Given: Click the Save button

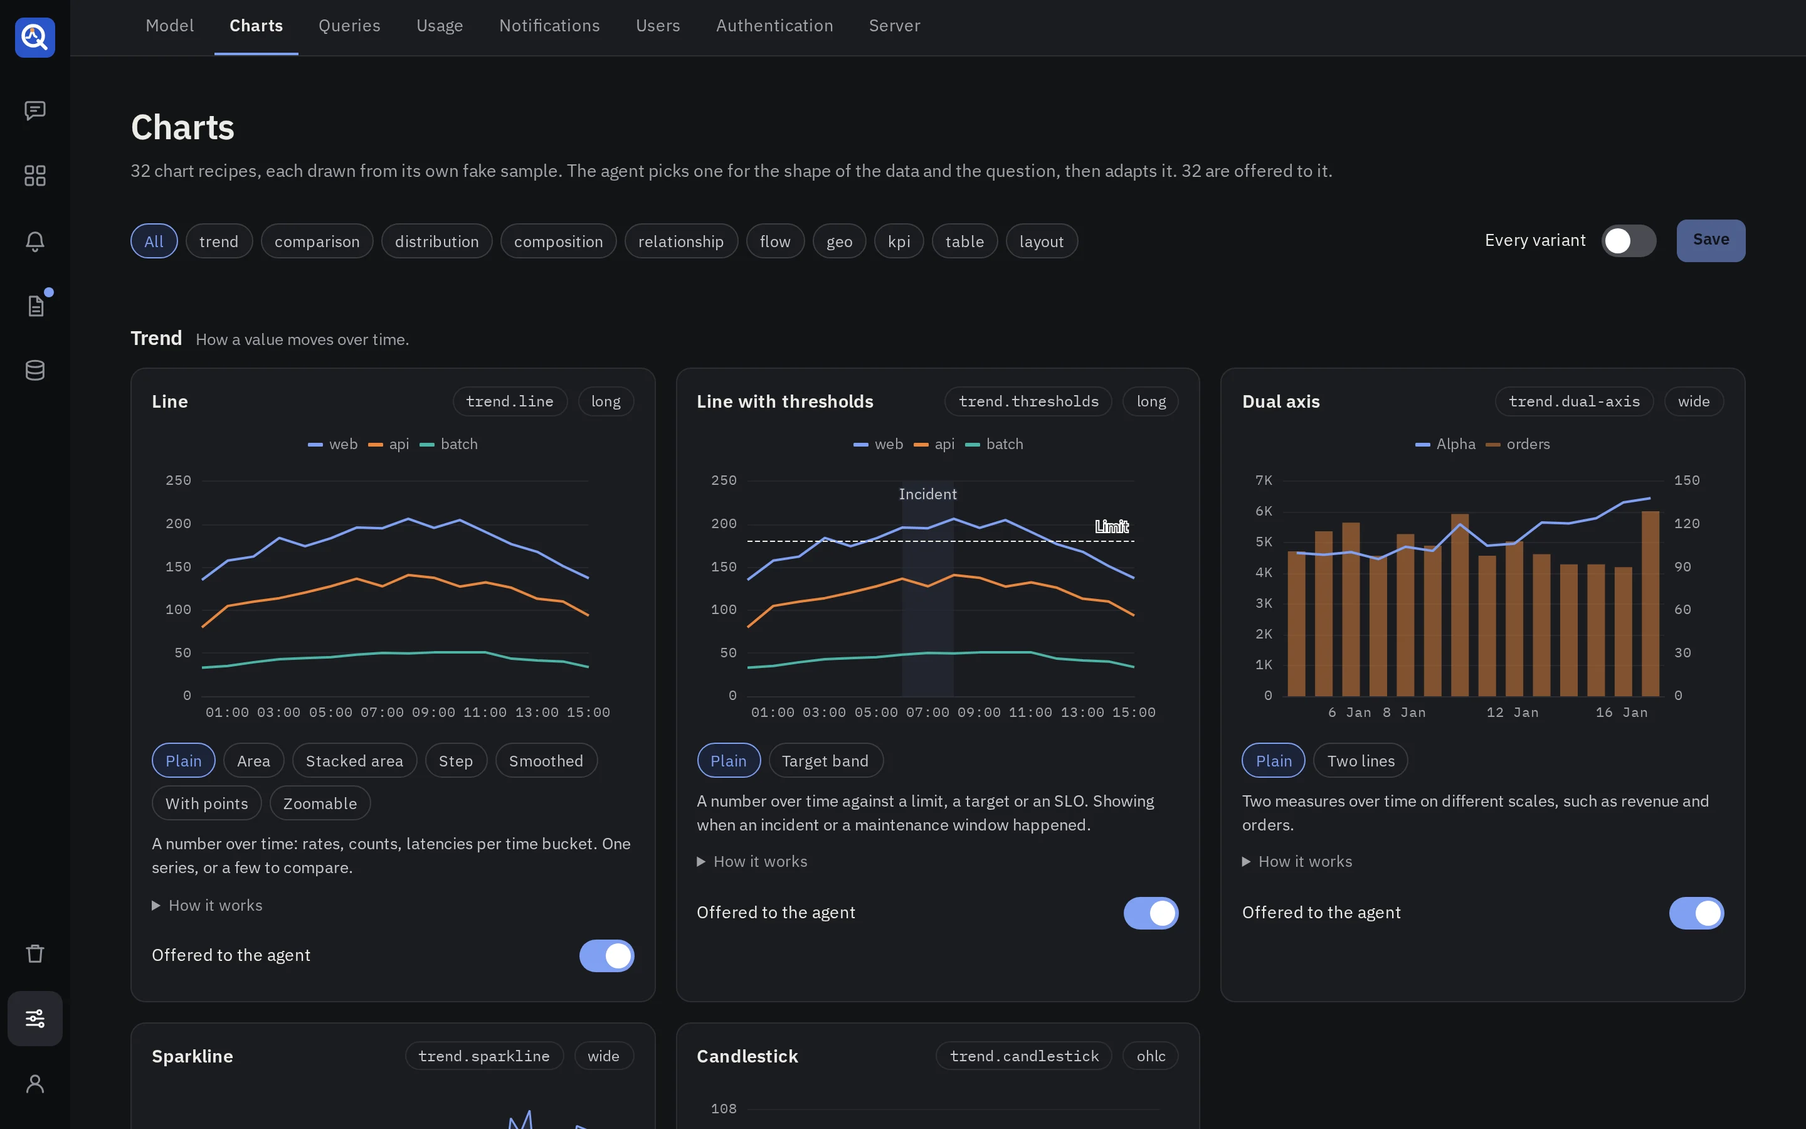Looking at the screenshot, I should 1711,240.
